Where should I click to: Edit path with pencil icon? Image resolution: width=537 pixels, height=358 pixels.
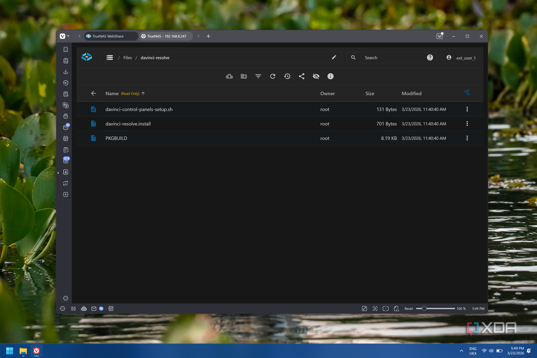point(334,57)
